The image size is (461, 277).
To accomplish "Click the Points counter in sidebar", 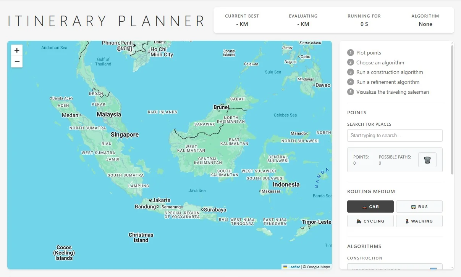I will click(361, 160).
